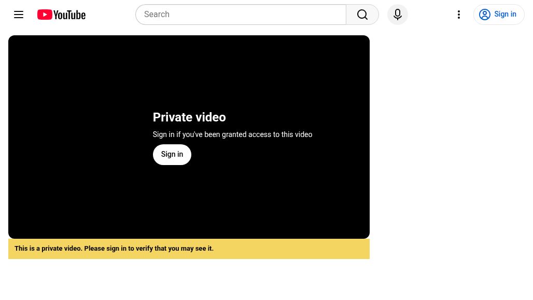This screenshot has width=533, height=300.
Task: Open the hamburger guide menu
Action: tap(19, 15)
